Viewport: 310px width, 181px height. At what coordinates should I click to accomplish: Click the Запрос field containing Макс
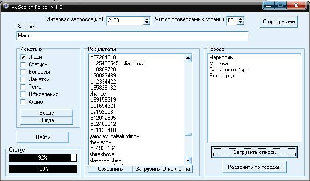click(x=133, y=35)
